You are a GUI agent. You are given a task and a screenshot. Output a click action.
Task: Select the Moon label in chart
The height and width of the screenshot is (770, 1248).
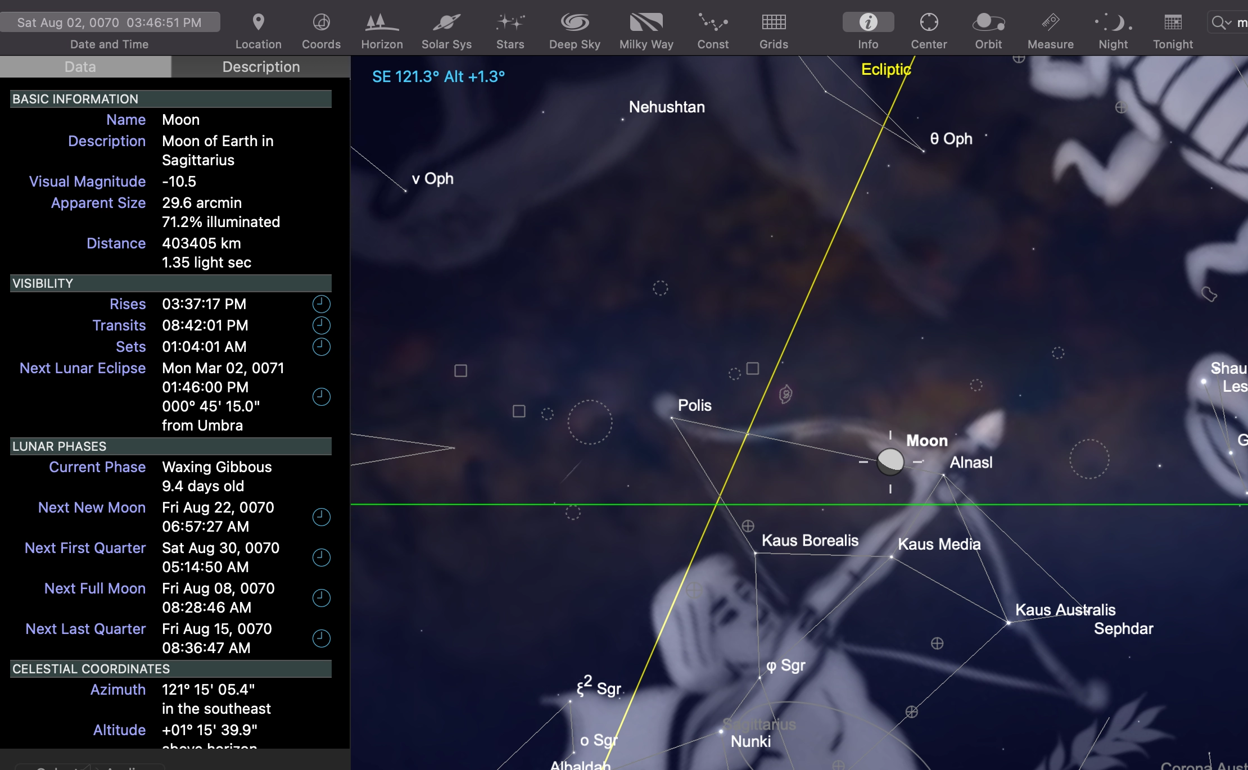[927, 441]
